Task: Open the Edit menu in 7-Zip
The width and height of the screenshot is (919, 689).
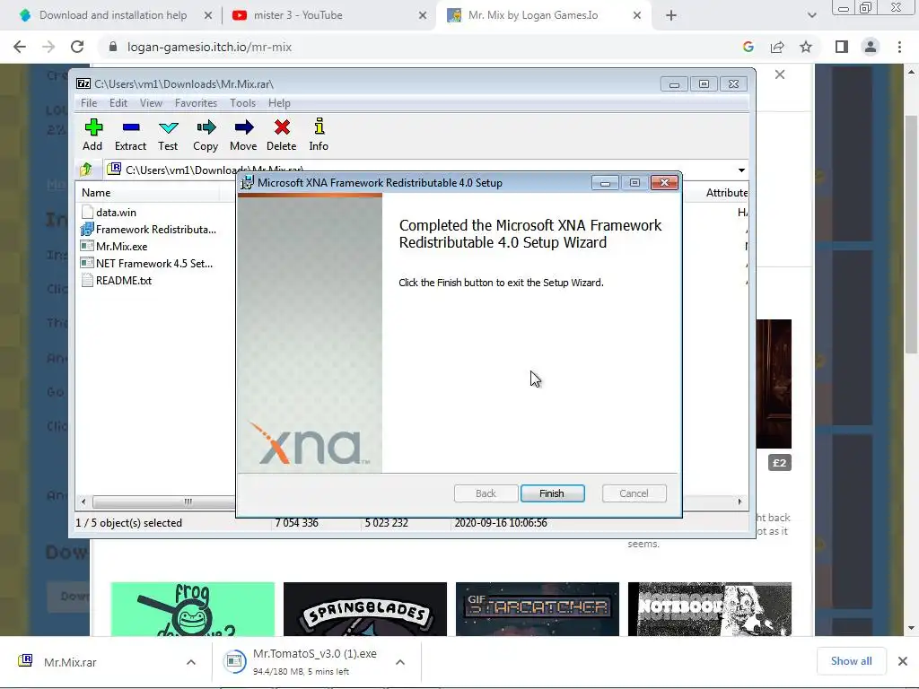Action: [x=118, y=103]
